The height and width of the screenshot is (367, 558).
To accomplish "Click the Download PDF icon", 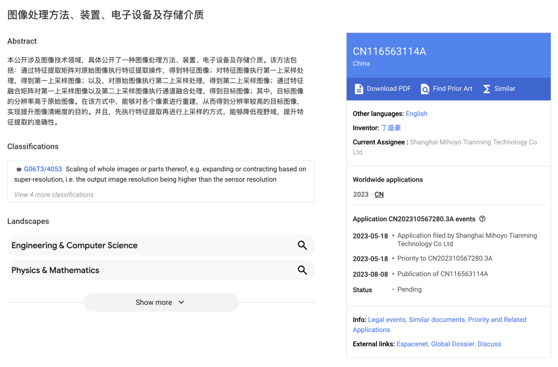I will click(359, 88).
